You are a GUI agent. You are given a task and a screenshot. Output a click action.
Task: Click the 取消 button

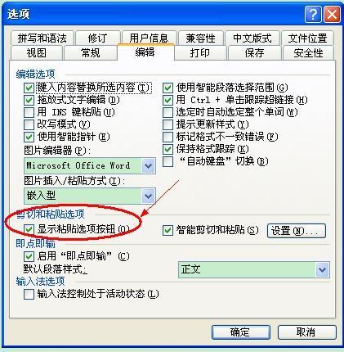coord(307,332)
